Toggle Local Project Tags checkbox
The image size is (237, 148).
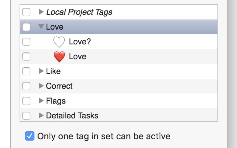coord(26,12)
